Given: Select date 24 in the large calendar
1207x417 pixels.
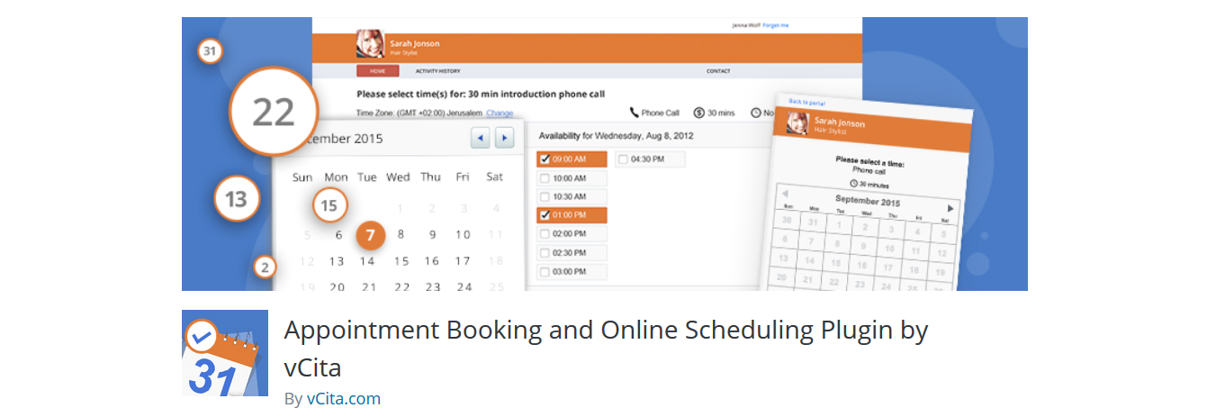Looking at the screenshot, I should 464,287.
